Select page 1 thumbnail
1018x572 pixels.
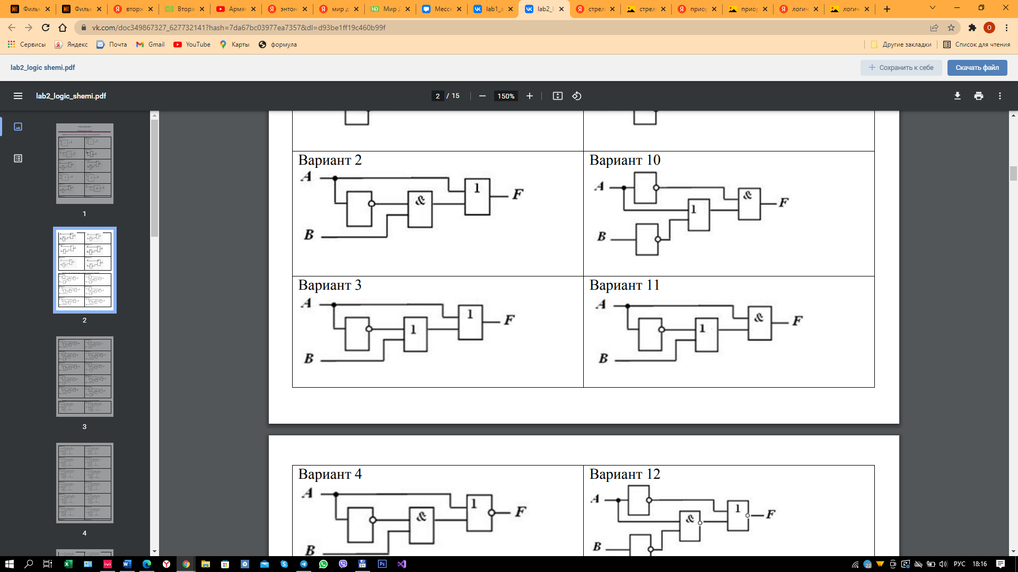click(85, 164)
